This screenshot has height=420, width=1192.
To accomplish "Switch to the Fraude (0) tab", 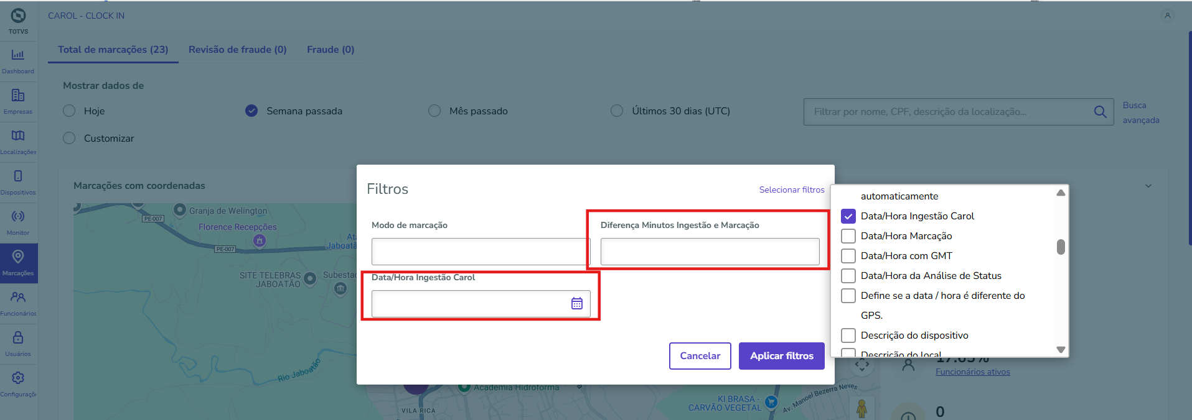I will point(330,50).
